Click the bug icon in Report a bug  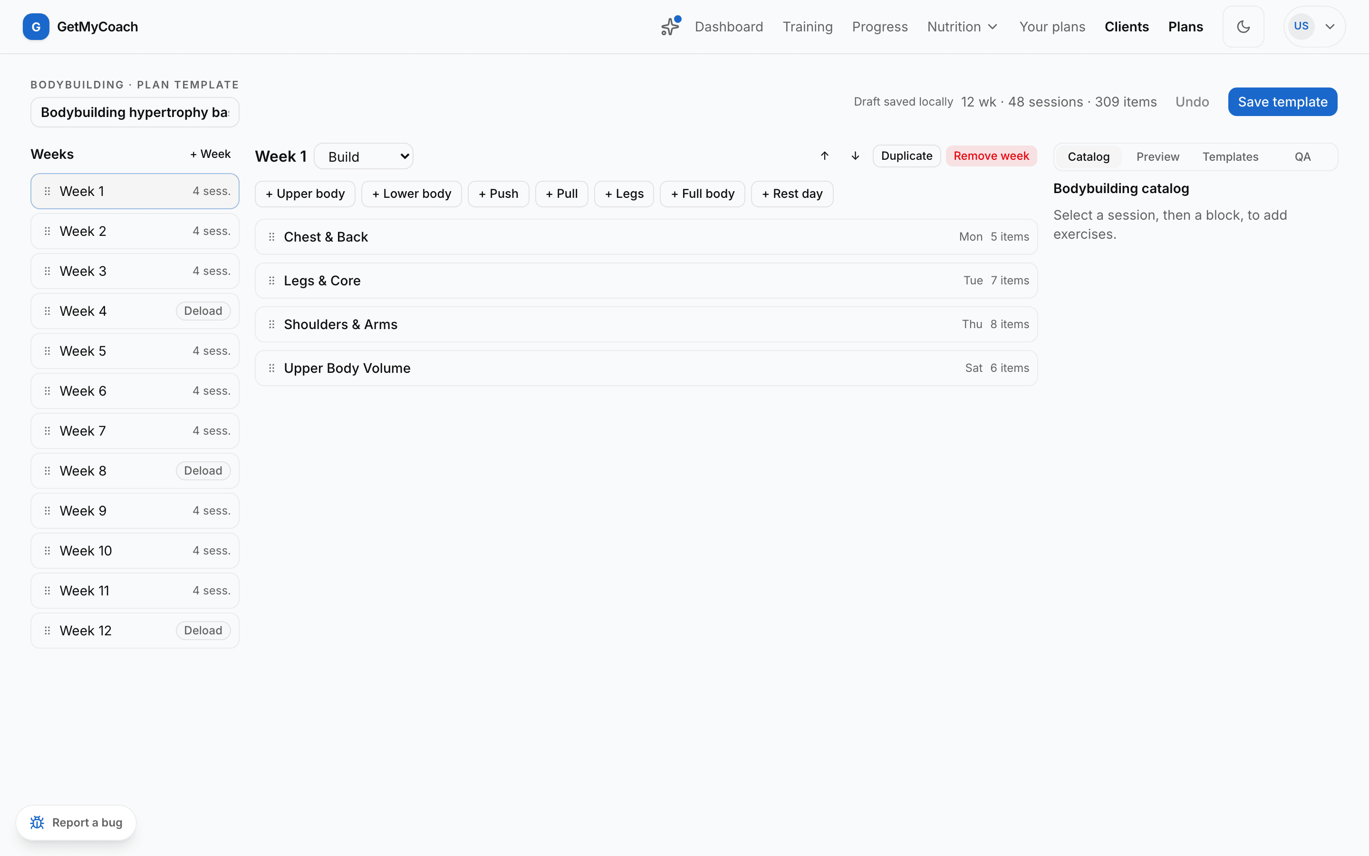pyautogui.click(x=38, y=823)
